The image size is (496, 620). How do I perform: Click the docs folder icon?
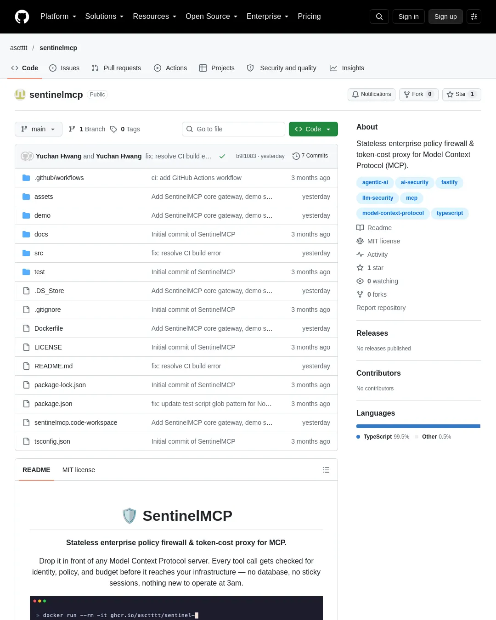pos(26,234)
